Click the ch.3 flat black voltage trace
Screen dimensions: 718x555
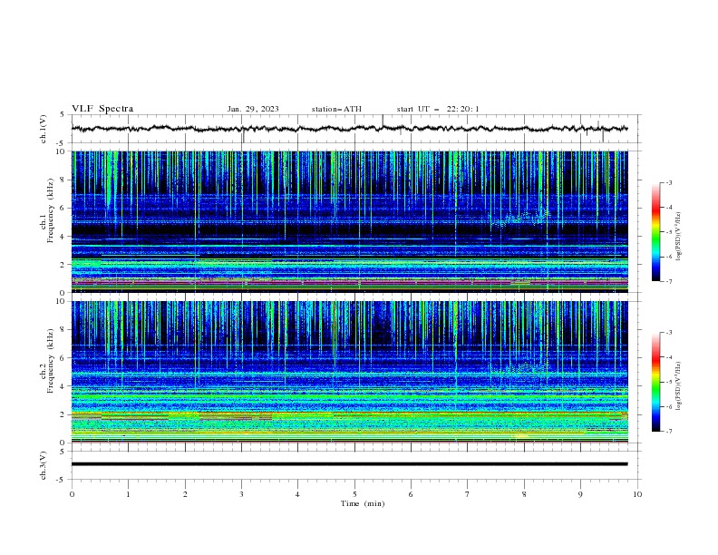(x=349, y=464)
